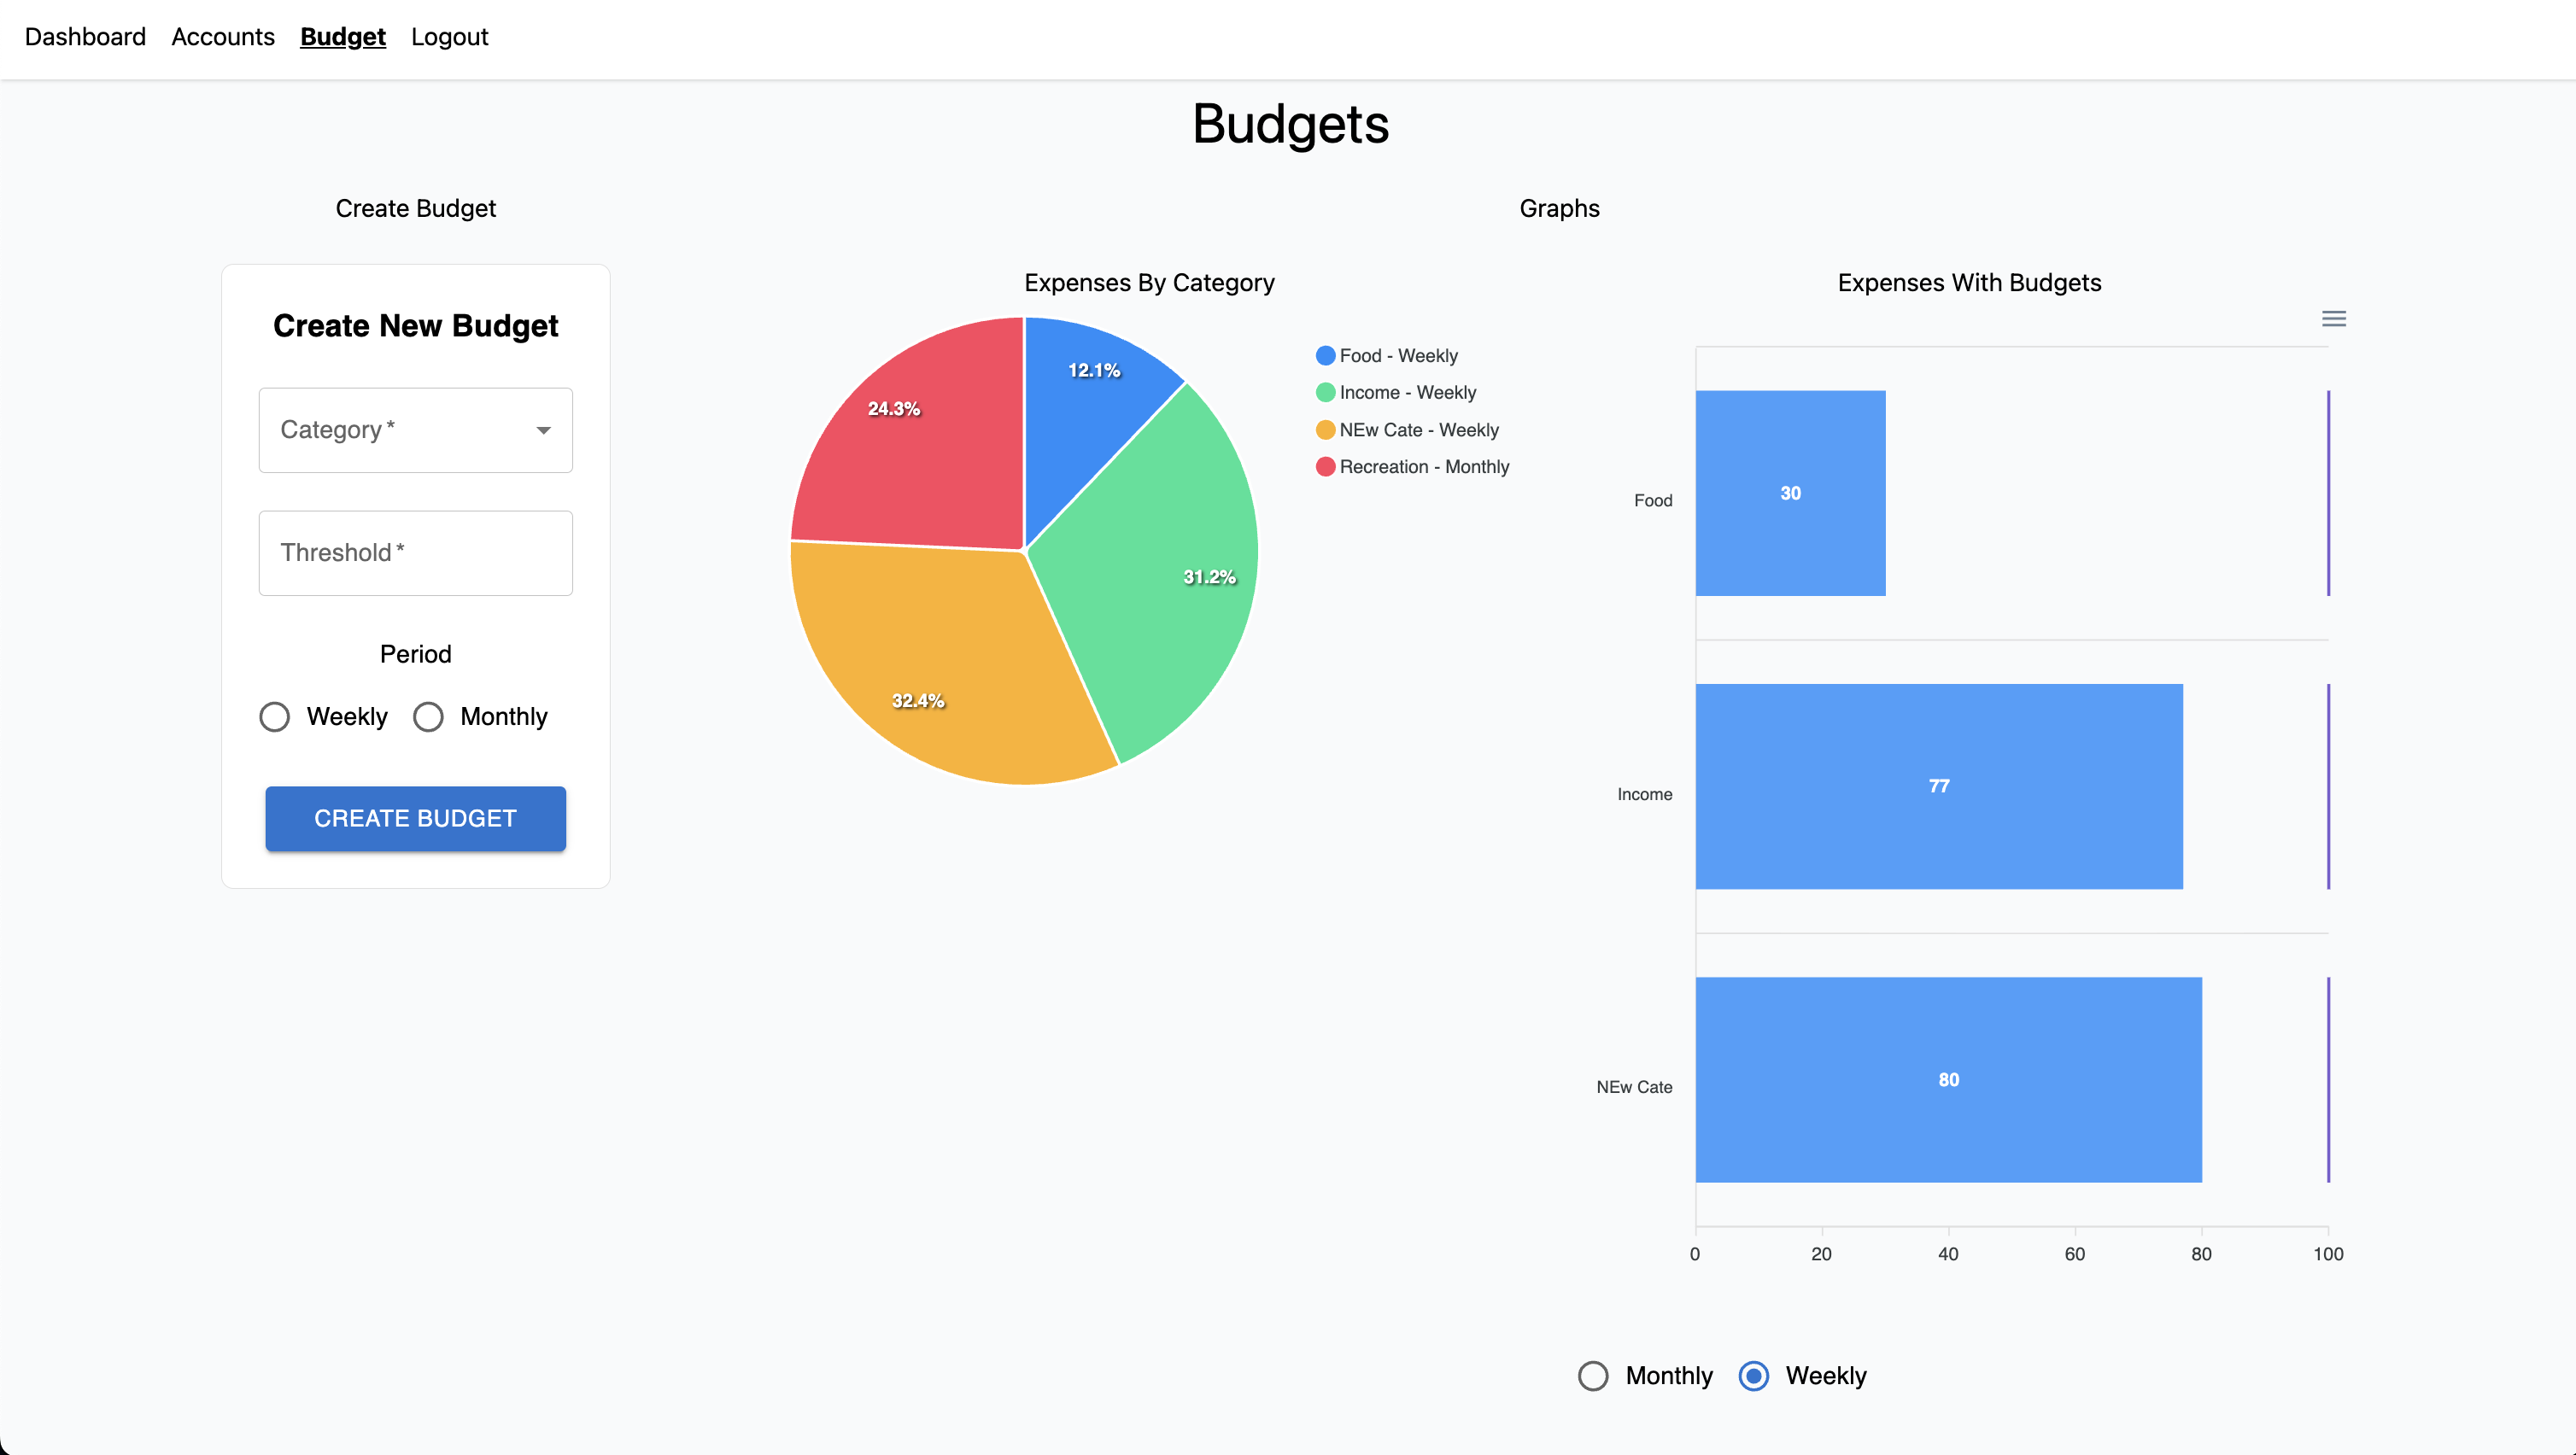This screenshot has height=1455, width=2576.
Task: Open the Category select field
Action: coord(400,430)
